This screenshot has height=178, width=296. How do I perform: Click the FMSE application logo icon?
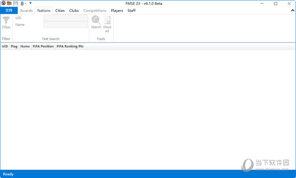tap(3, 3)
